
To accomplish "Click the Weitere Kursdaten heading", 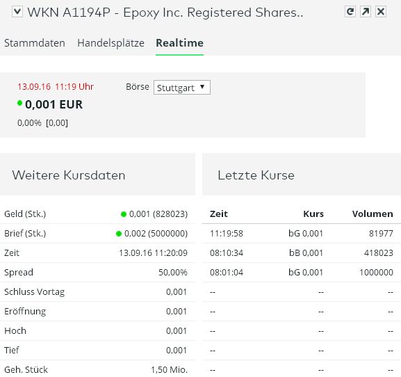I will (69, 175).
